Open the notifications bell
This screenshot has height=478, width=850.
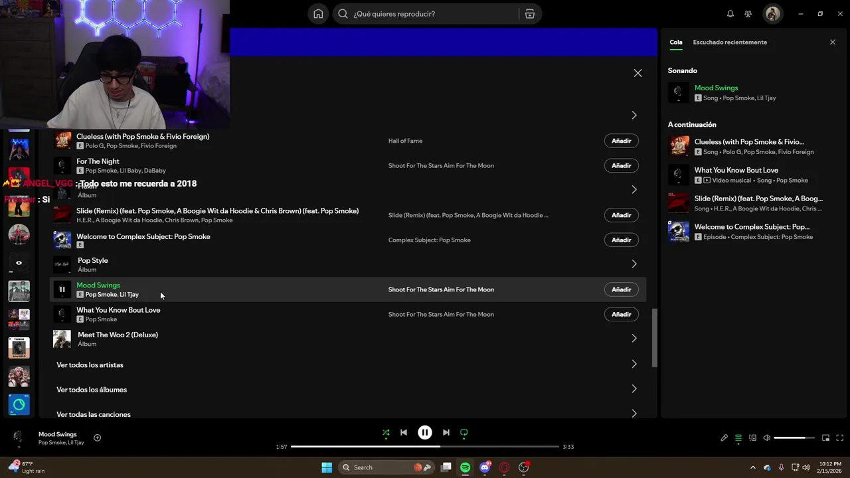tap(730, 14)
